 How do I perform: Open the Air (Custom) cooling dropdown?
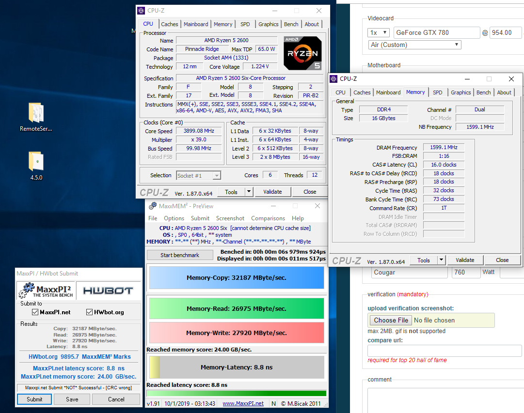414,45
